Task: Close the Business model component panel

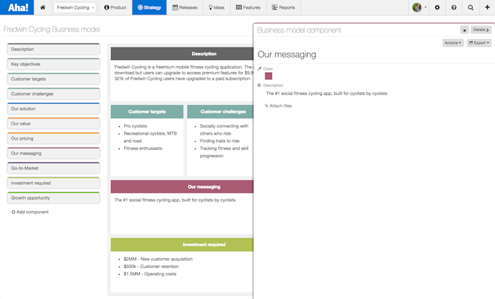Action: coord(465,30)
